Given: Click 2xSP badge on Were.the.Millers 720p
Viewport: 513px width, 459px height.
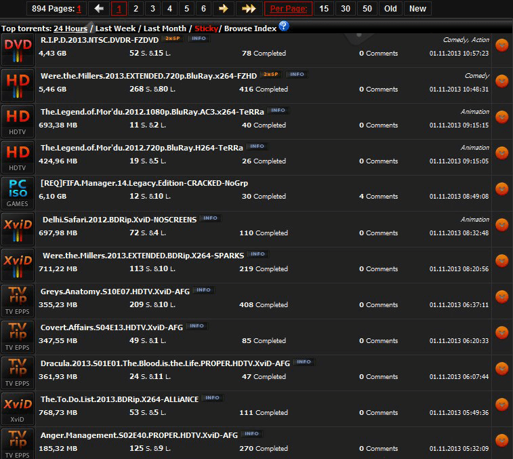Looking at the screenshot, I should tap(271, 75).
